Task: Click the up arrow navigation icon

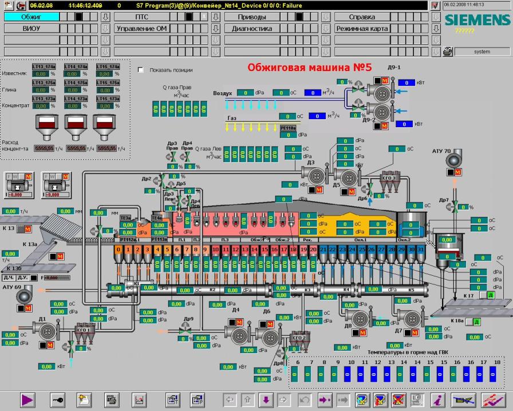Action: pos(248,400)
